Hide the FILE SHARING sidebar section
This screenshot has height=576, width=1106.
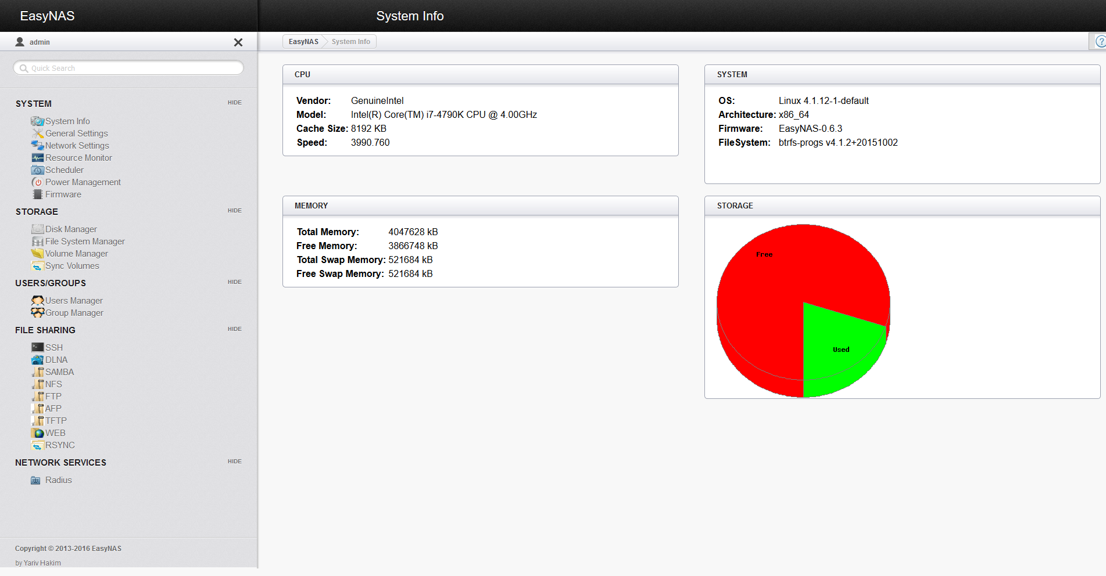tap(235, 329)
